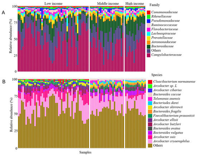Select the Middle income group header
The height and width of the screenshot is (156, 197).
[x=108, y=4]
